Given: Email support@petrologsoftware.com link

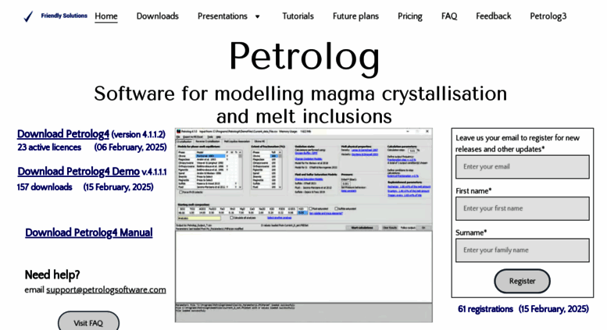Looking at the screenshot, I should coord(106,289).
